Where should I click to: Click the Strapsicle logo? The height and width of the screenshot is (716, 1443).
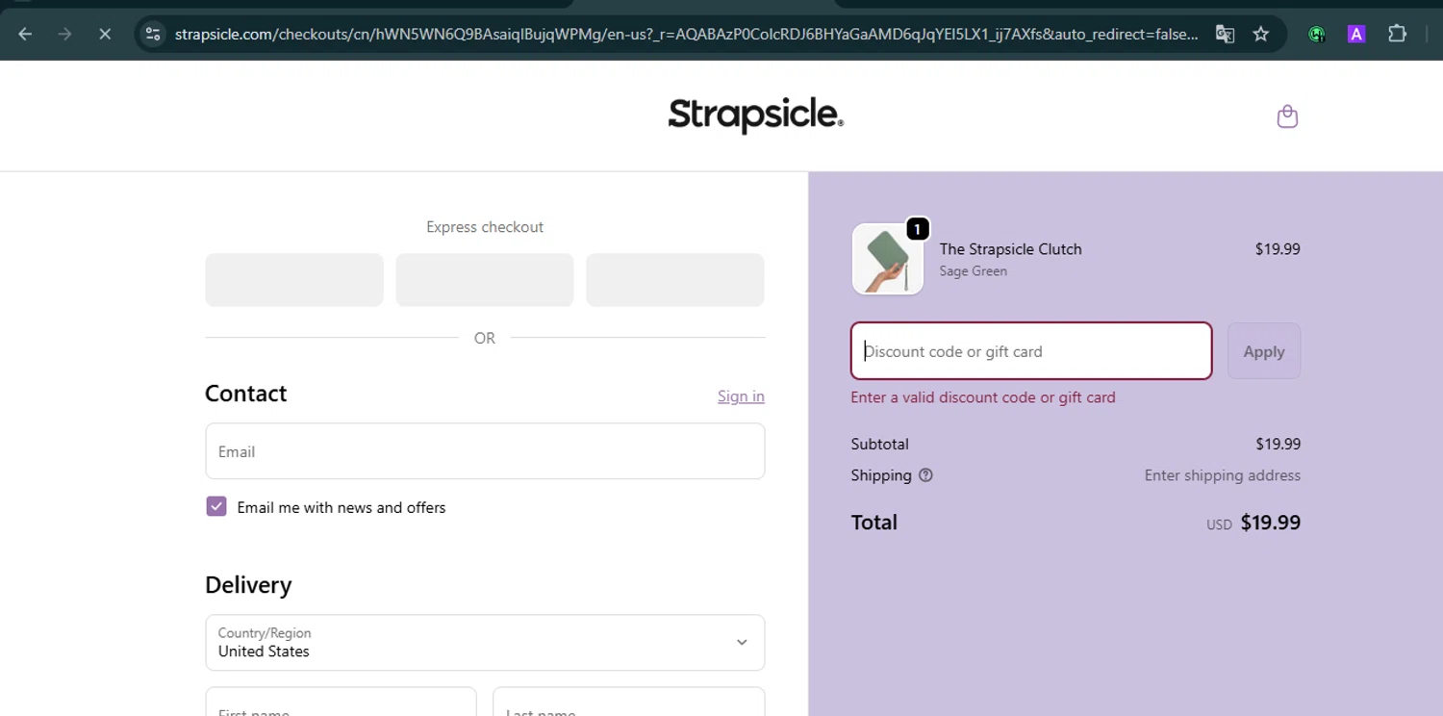[x=756, y=115]
